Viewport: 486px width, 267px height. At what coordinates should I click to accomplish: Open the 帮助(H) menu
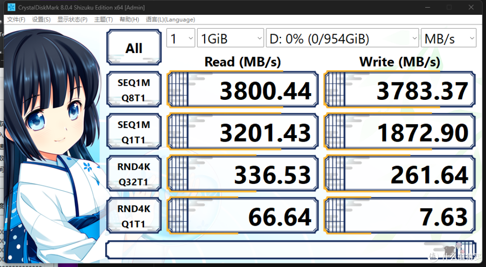pyautogui.click(x=129, y=19)
